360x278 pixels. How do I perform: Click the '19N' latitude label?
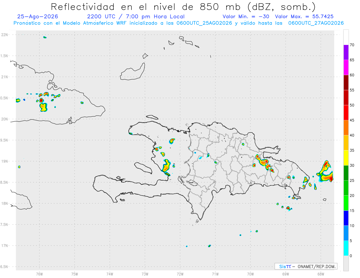(x=4, y=161)
